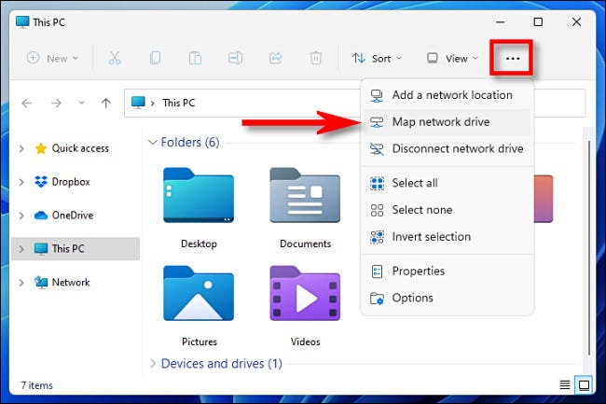The width and height of the screenshot is (606, 404).
Task: Click the Paste clipboard icon
Action: pos(195,59)
